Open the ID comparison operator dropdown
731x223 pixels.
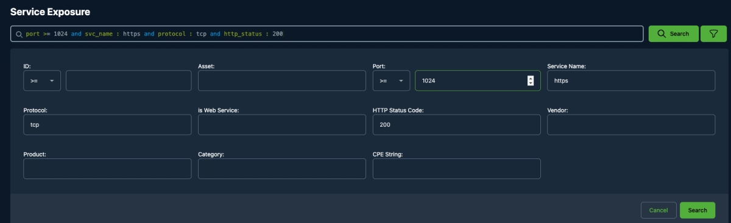pyautogui.click(x=42, y=80)
